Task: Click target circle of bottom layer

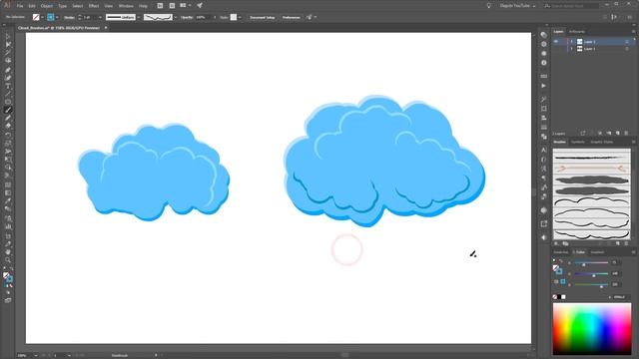Action: [627, 49]
